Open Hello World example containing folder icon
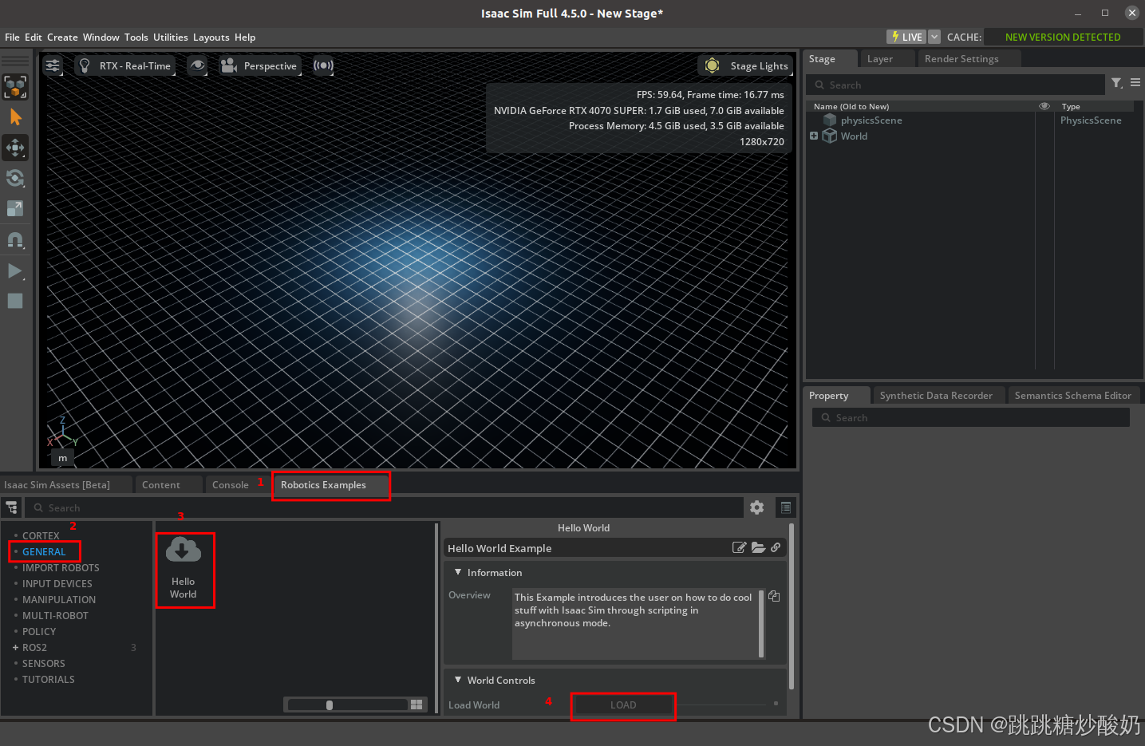Image resolution: width=1145 pixels, height=746 pixels. point(758,547)
